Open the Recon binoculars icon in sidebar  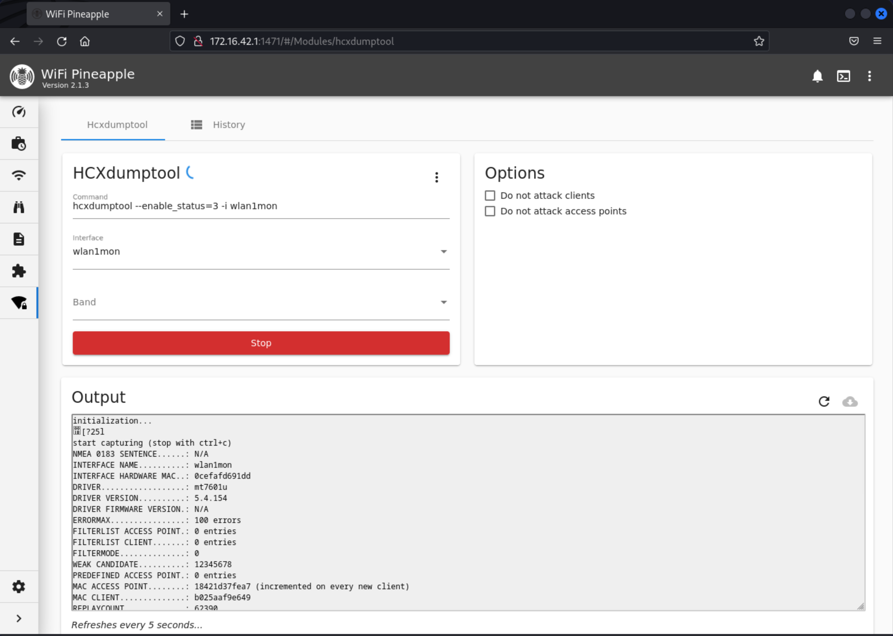[x=19, y=207]
